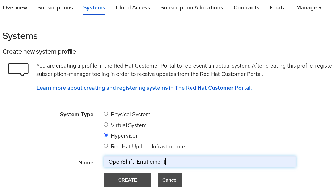The width and height of the screenshot is (332, 191).
Task: View the Errata tab
Action: tap(277, 7)
